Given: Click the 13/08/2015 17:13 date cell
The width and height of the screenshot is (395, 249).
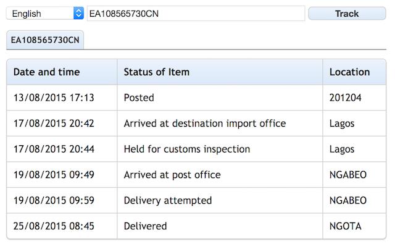Looking at the screenshot, I should pos(54,98).
